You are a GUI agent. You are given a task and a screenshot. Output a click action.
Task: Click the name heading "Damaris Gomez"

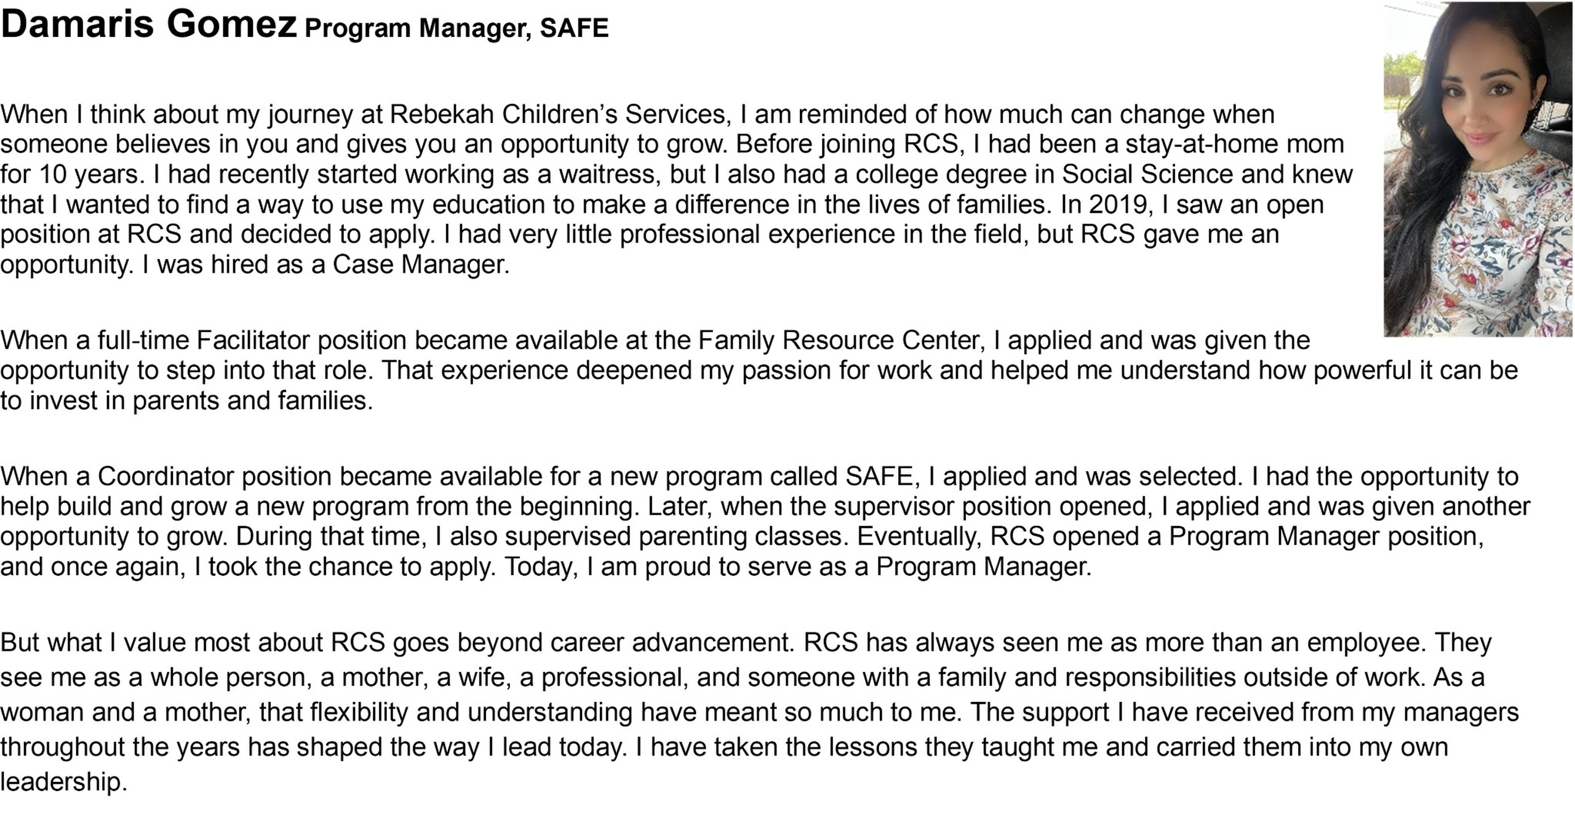[x=149, y=24]
